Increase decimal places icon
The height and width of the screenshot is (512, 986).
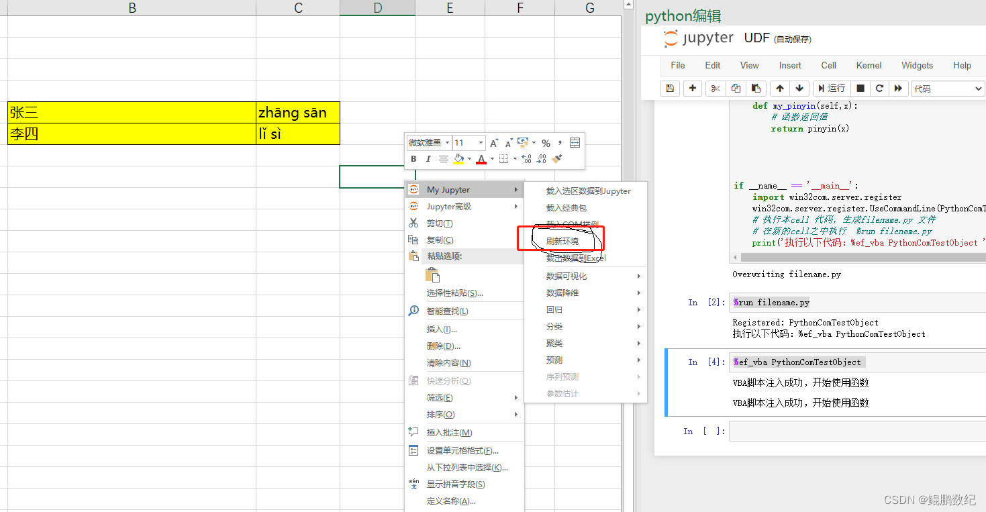click(526, 158)
